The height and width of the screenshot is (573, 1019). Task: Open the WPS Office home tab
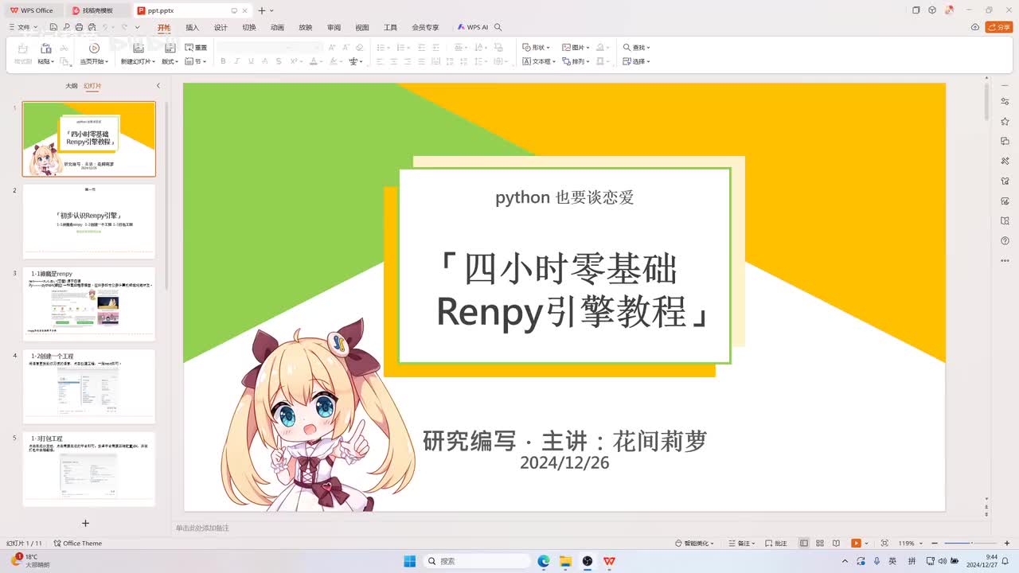click(x=32, y=10)
